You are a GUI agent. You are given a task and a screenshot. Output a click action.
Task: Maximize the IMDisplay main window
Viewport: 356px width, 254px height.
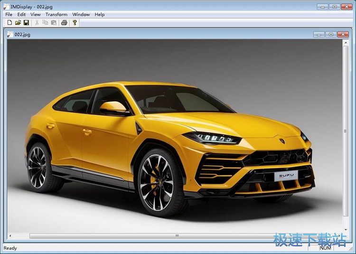[x=335, y=7]
